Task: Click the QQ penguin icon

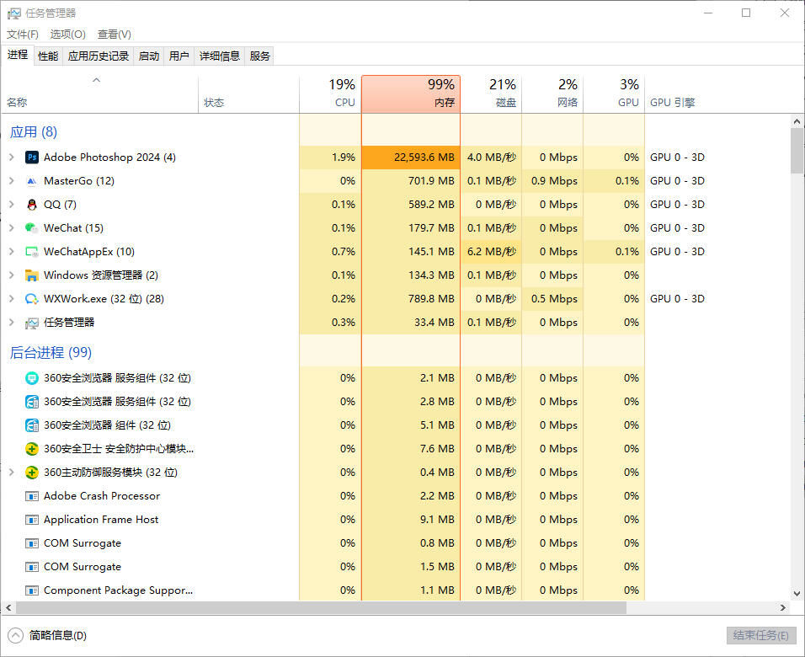Action: coord(32,205)
